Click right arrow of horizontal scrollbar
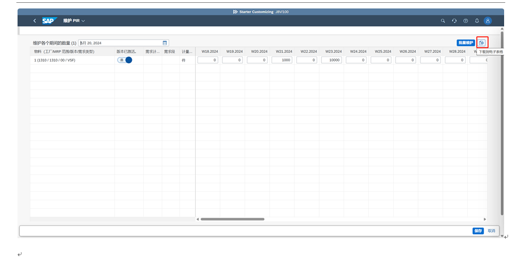 pyautogui.click(x=485, y=219)
